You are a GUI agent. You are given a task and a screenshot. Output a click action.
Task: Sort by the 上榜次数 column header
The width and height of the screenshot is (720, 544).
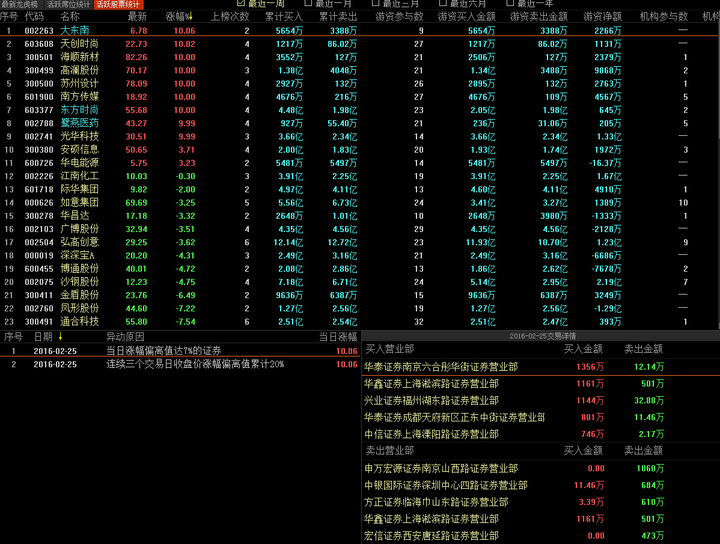coord(230,16)
